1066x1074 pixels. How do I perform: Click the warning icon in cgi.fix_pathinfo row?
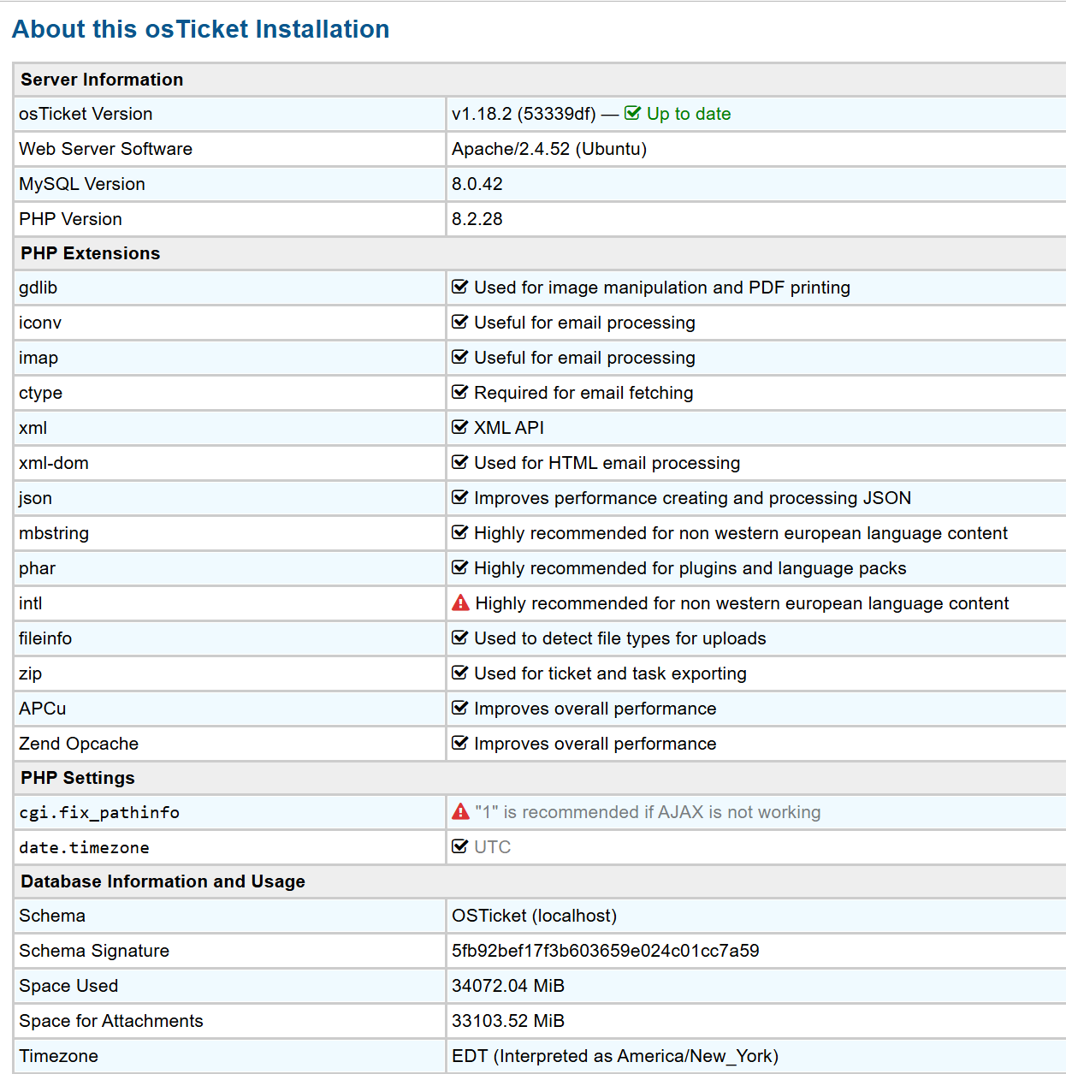(460, 812)
